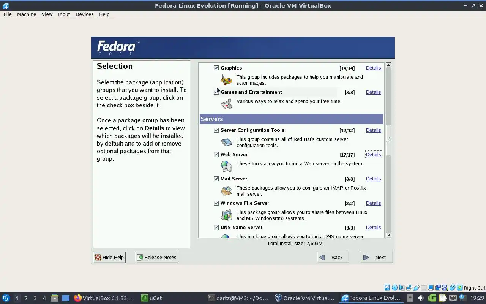Open the Devices menu
This screenshot has height=304, width=486.
coord(84,14)
